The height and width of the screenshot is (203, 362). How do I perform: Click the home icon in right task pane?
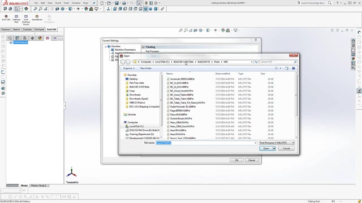(353, 41)
